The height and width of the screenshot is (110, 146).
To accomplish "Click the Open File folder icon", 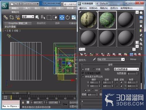I will pyautogui.click(x=16, y=4).
